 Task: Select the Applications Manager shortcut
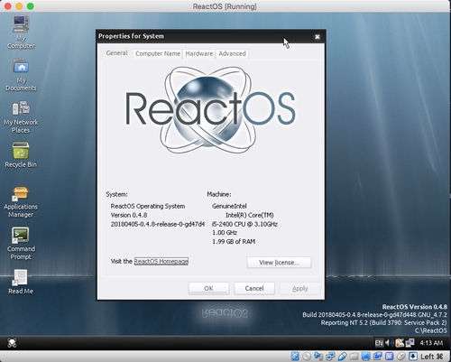coord(21,202)
